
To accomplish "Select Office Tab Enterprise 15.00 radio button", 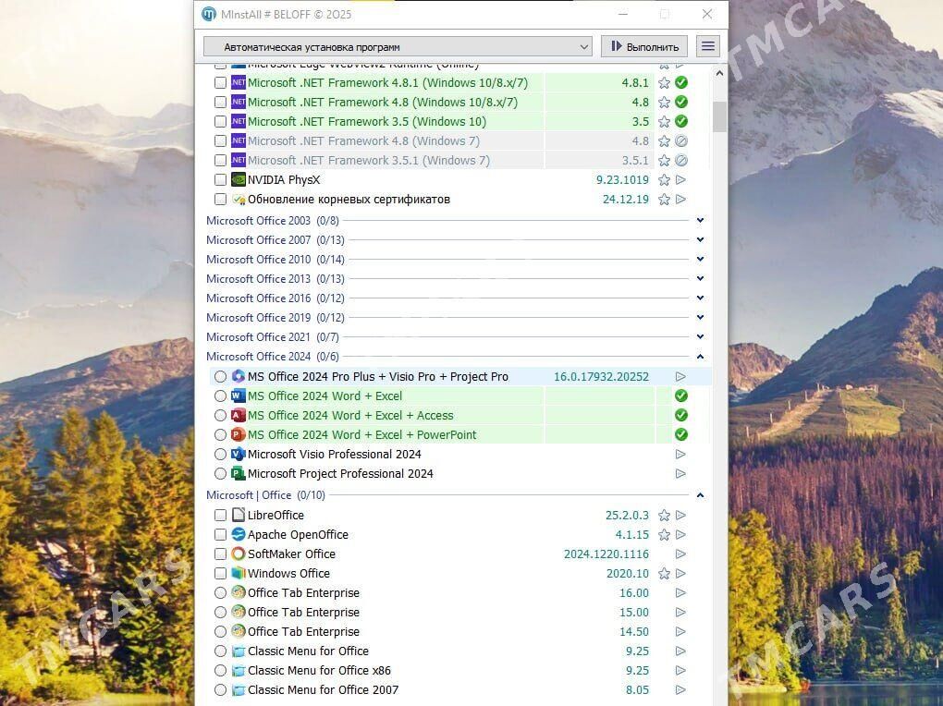I will pyautogui.click(x=221, y=612).
